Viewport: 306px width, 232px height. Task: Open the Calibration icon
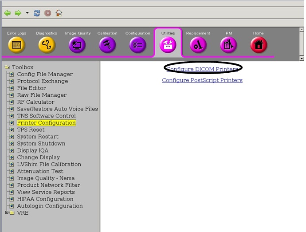tap(107, 45)
